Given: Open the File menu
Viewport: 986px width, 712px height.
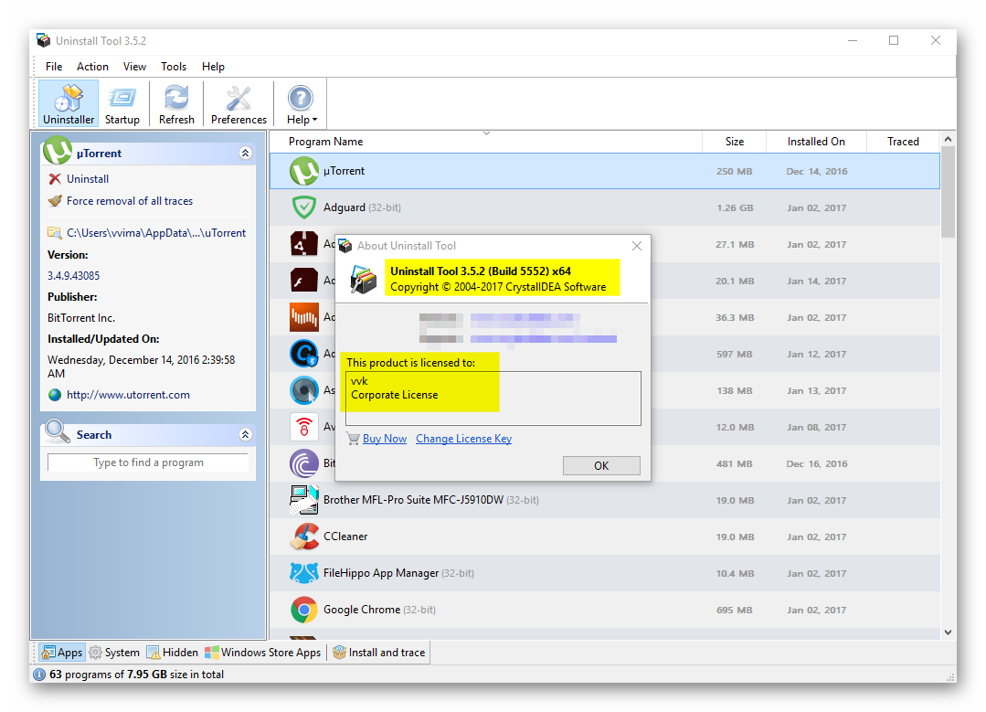Looking at the screenshot, I should tap(54, 67).
